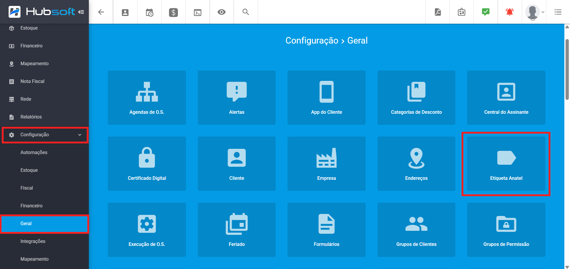Open the system status green check icon

(485, 12)
